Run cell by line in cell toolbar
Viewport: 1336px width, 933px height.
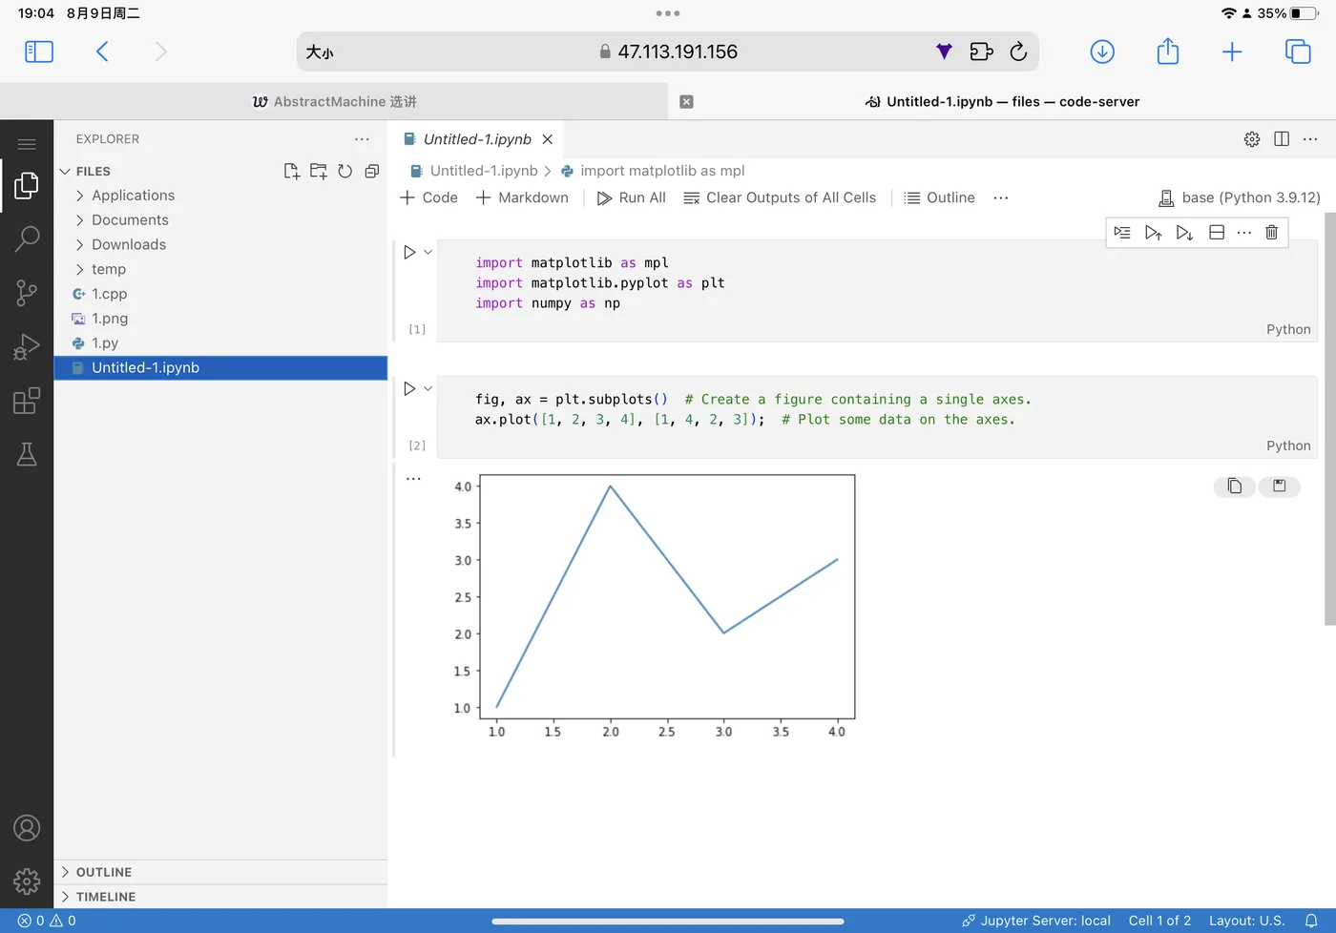1122,233
